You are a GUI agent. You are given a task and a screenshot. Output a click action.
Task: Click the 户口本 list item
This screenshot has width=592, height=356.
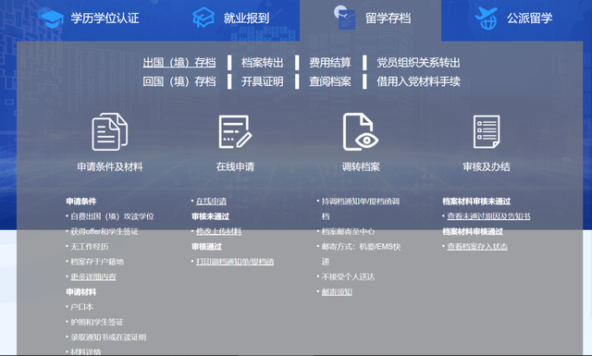82,307
